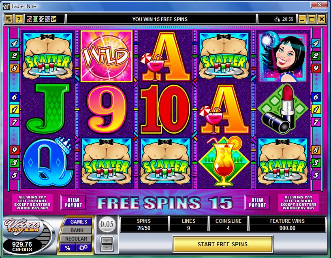Open the left VIEW PAYOUT button
Image resolution: width=331 pixels, height=258 pixels.
pos(73,203)
